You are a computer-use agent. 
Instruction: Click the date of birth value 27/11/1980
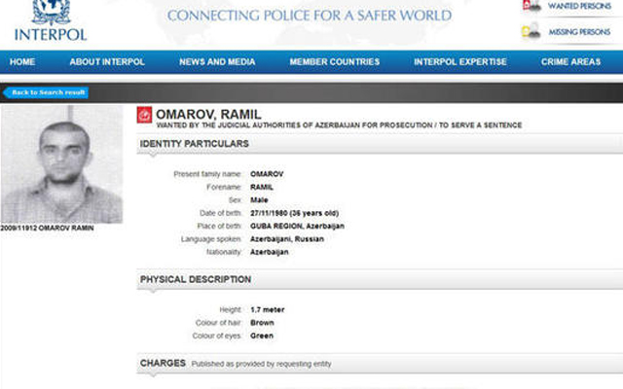click(269, 213)
